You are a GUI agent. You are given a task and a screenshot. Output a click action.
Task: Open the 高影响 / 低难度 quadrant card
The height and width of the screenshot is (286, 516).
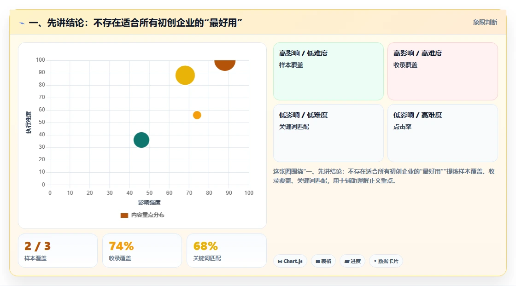click(x=328, y=71)
